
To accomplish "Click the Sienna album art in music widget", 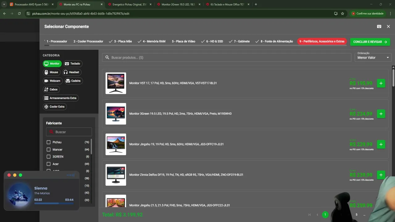I will point(19,195).
